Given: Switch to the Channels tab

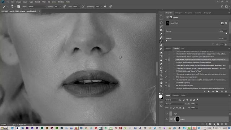Looking at the screenshot, I should tap(175, 95).
